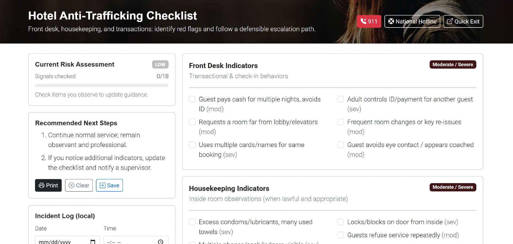513x244 pixels.
Task: Save the checklist progress
Action: [109, 185]
